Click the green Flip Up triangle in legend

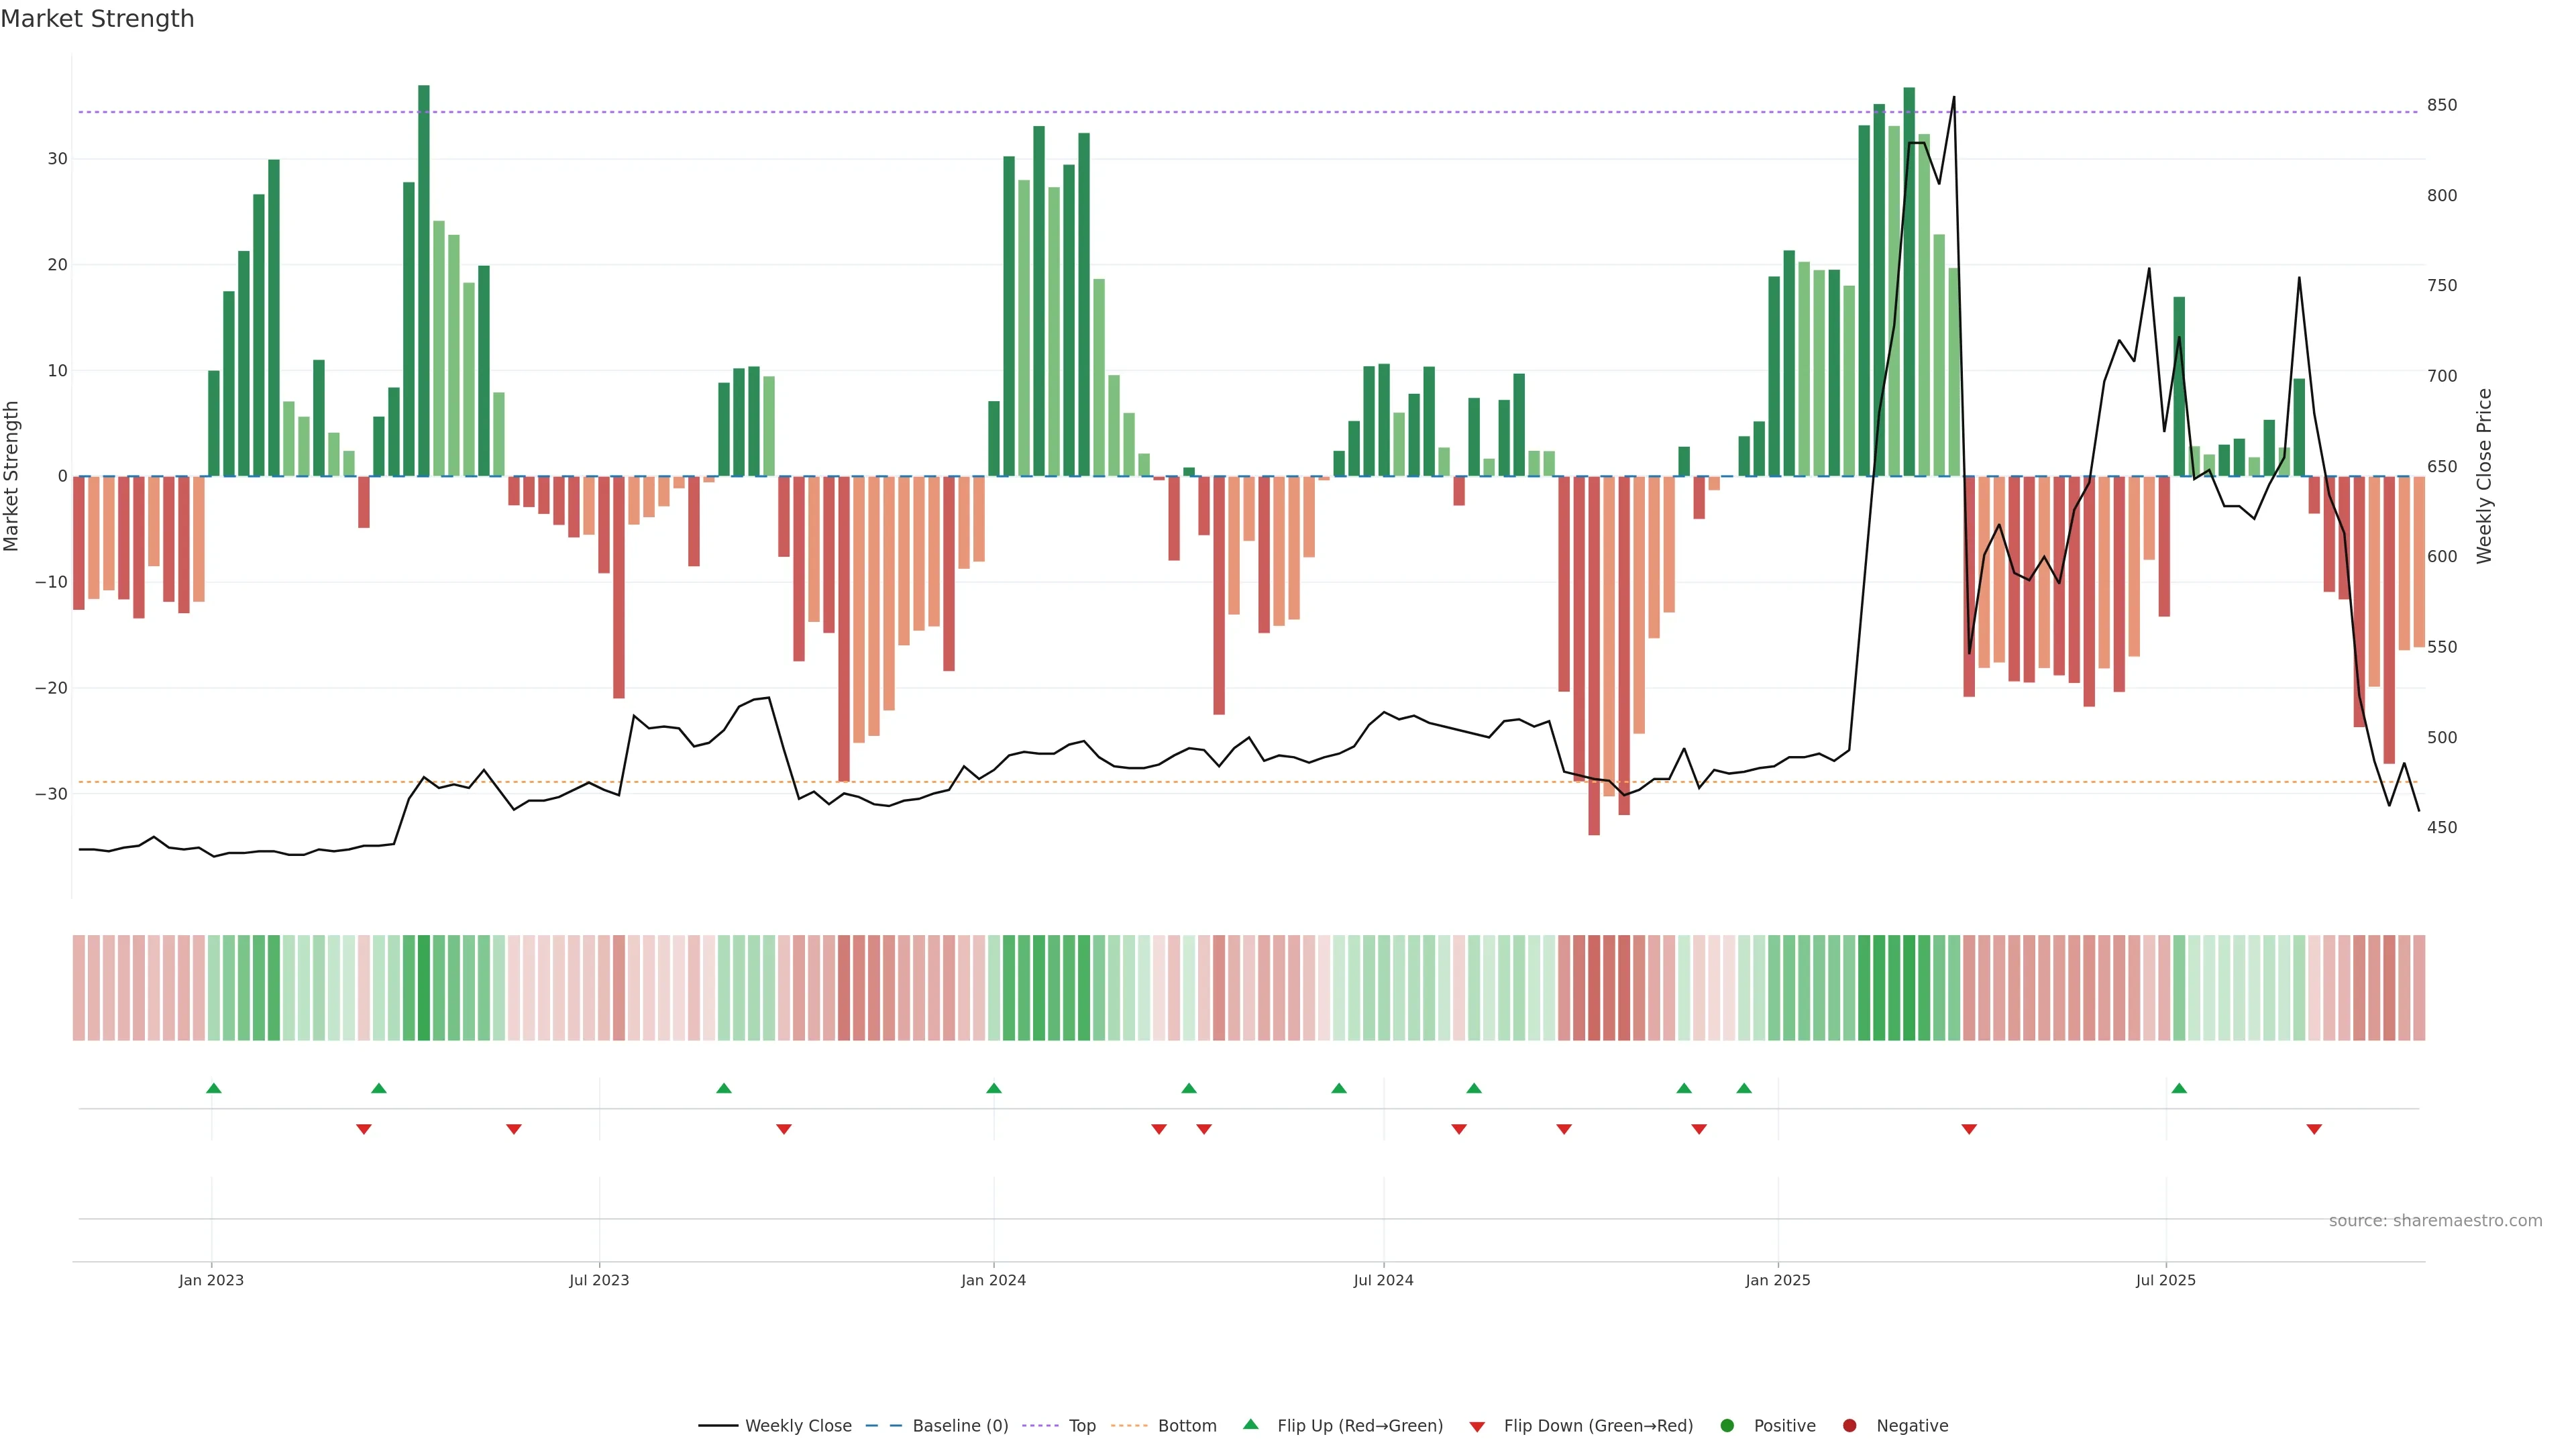click(x=1250, y=1424)
